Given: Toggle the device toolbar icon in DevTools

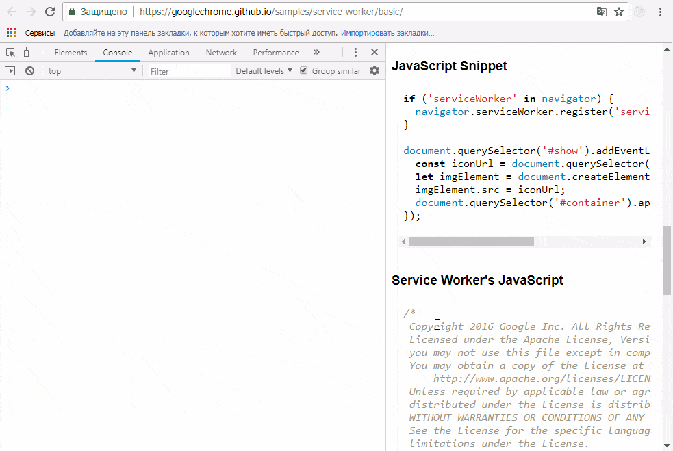Looking at the screenshot, I should 29,52.
